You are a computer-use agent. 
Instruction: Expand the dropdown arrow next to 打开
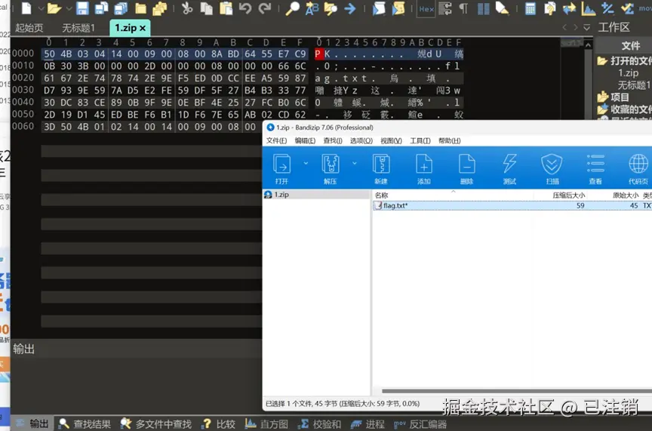point(306,163)
